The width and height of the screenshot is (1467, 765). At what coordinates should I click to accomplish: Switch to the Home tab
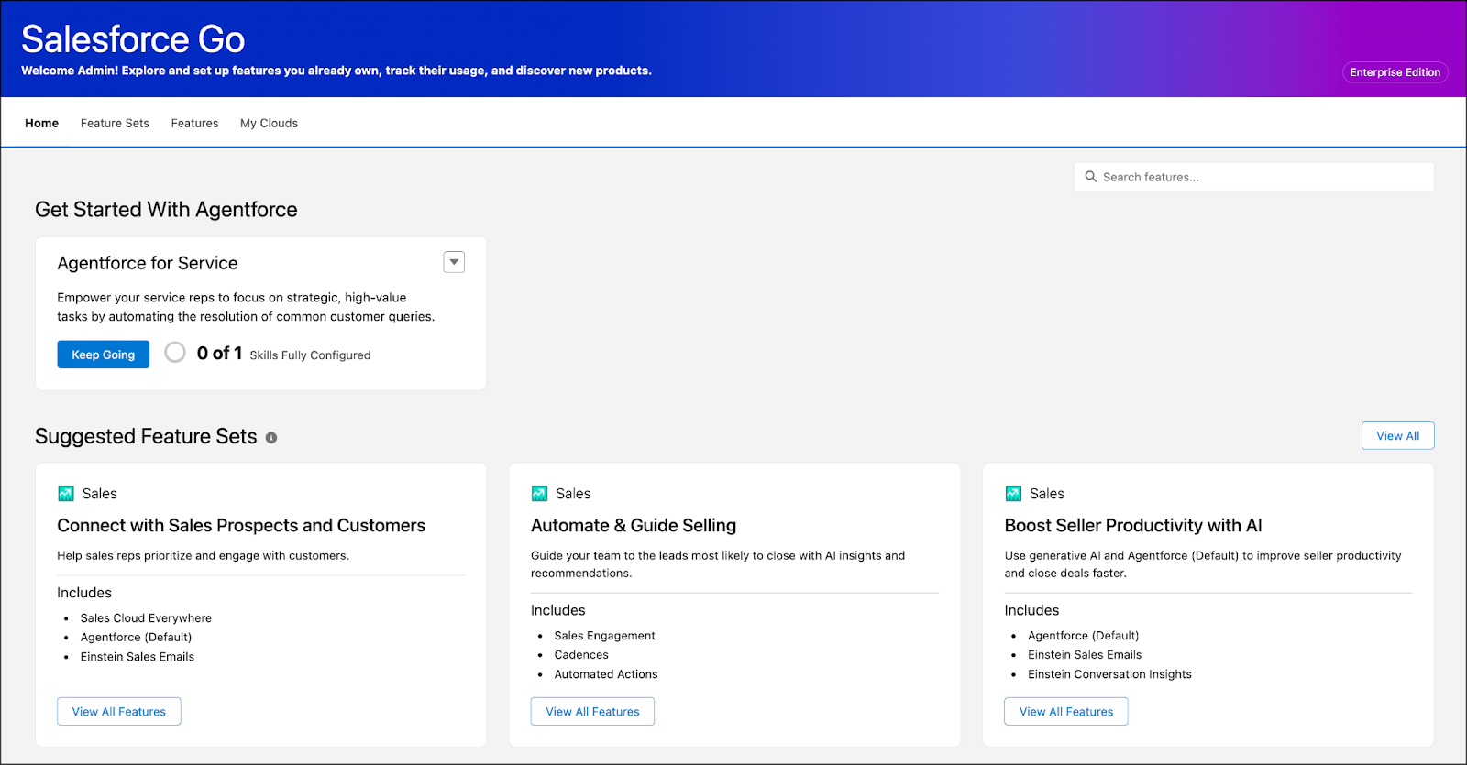[x=41, y=123]
